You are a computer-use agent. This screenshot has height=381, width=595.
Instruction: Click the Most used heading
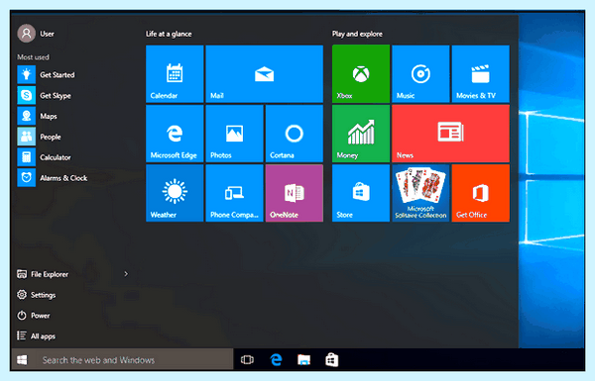(33, 57)
